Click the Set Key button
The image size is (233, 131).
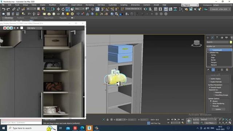tap(196, 123)
